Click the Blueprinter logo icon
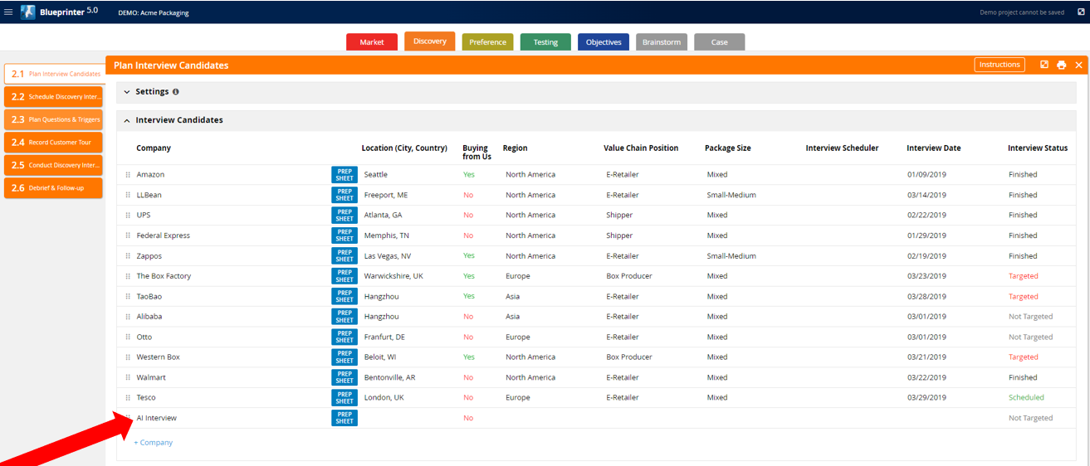 point(28,12)
